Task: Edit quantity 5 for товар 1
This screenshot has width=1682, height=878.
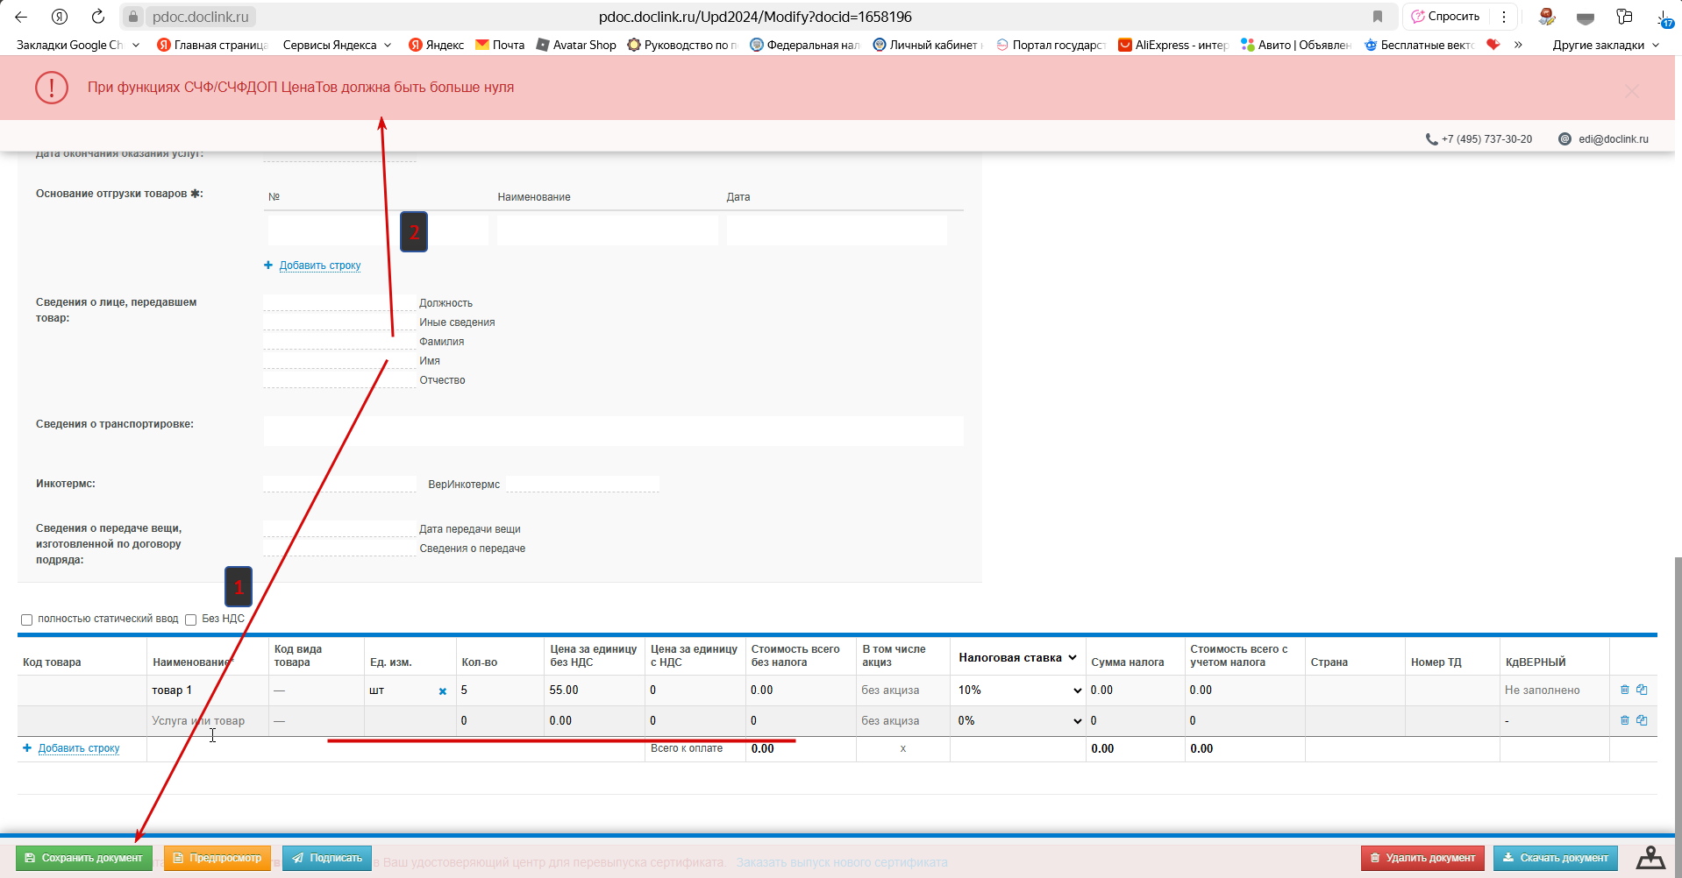Action: click(500, 690)
